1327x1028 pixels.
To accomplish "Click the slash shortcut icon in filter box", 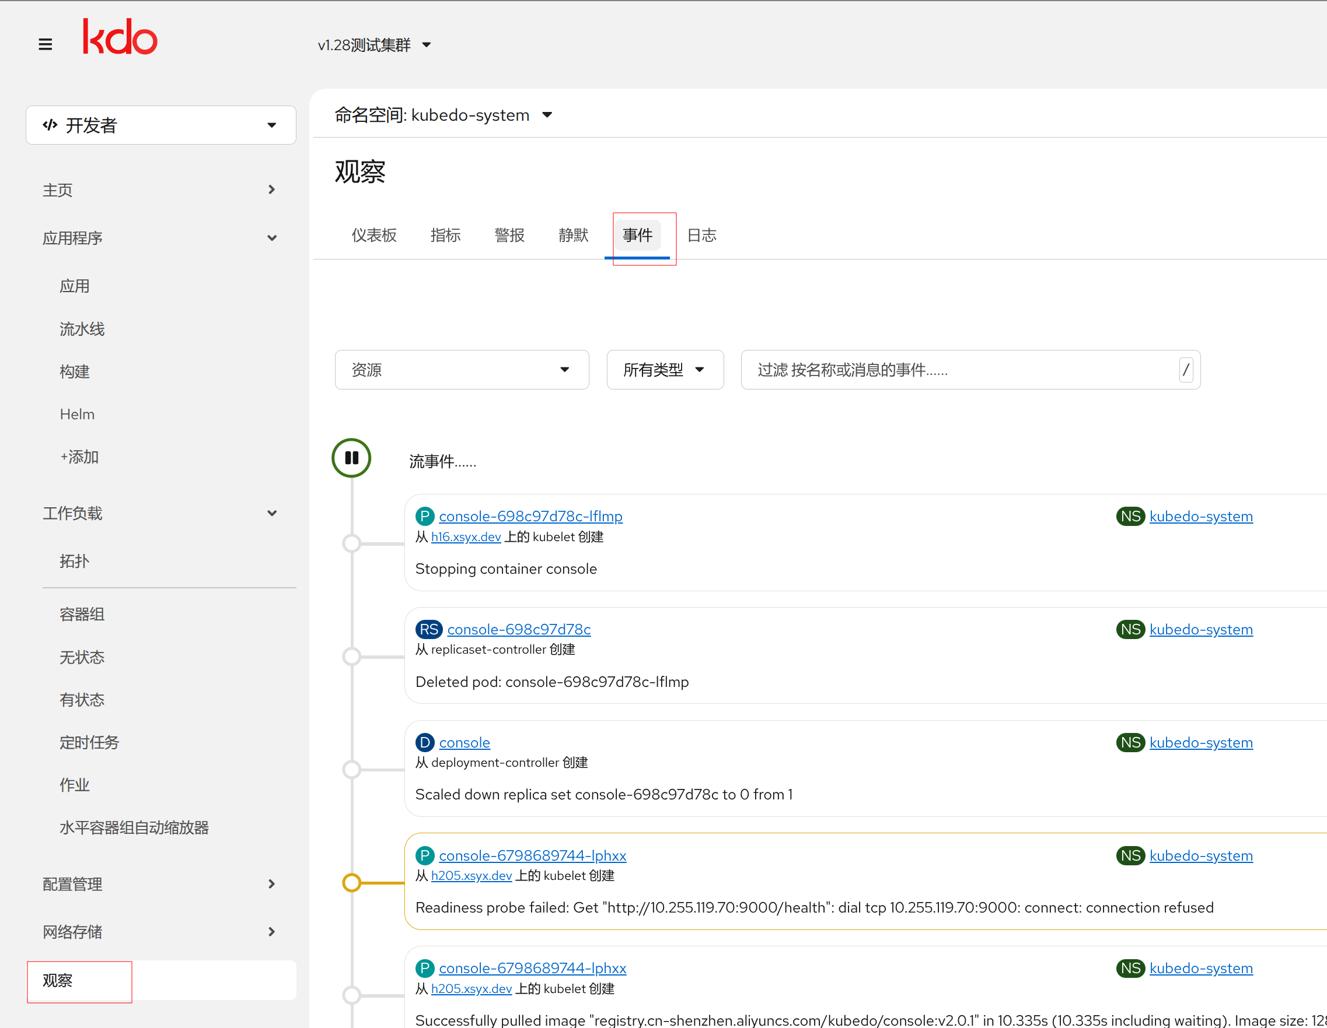I will coord(1185,370).
